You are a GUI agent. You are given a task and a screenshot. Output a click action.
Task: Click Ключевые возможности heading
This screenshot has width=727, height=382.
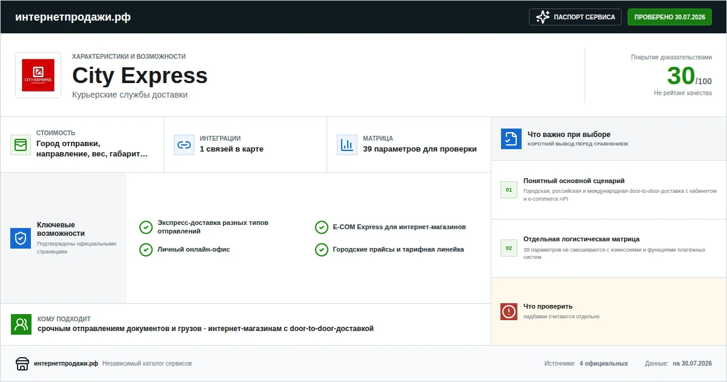click(61, 229)
